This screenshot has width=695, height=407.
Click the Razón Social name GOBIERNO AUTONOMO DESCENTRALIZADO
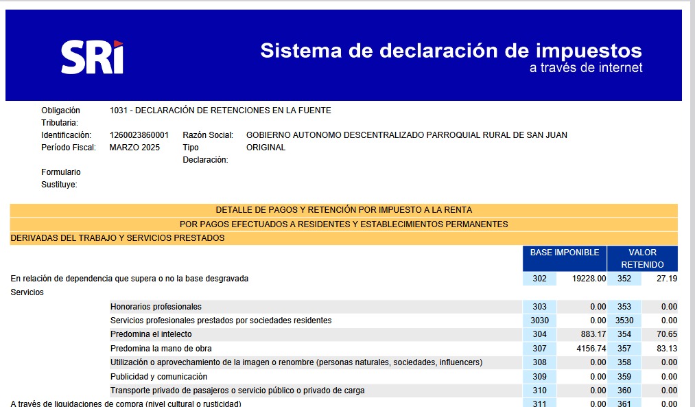406,135
